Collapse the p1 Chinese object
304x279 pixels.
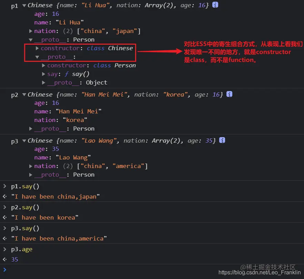click(x=24, y=5)
